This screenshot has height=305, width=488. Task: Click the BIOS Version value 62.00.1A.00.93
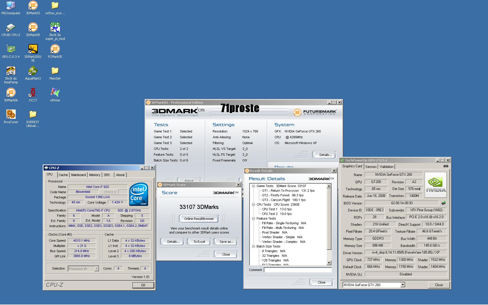click(x=402, y=203)
